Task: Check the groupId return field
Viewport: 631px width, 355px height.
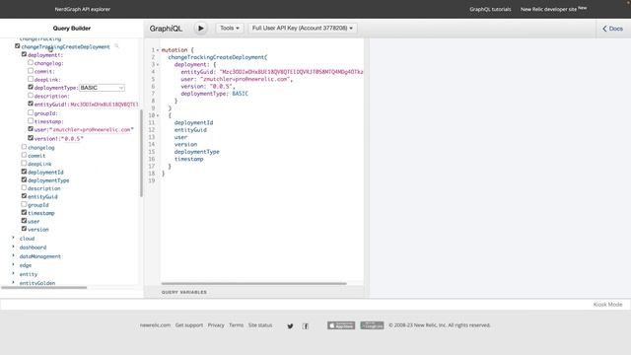Action: [x=24, y=204]
